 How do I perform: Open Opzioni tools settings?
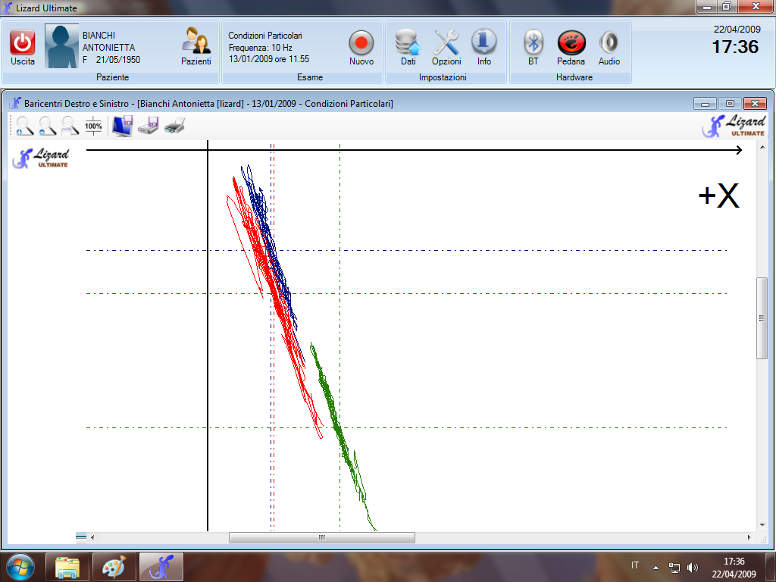click(x=446, y=46)
